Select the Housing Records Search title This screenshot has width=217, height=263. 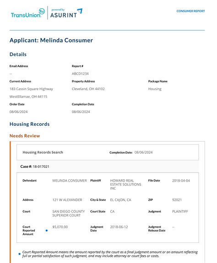point(43,152)
